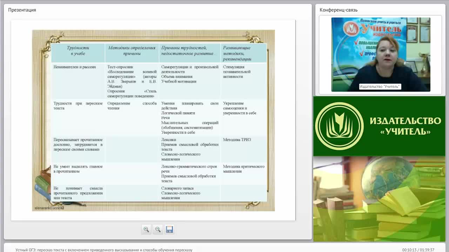449x252 pixels.
Task: Click the zoom out magnifier icon
Action: (x=158, y=230)
